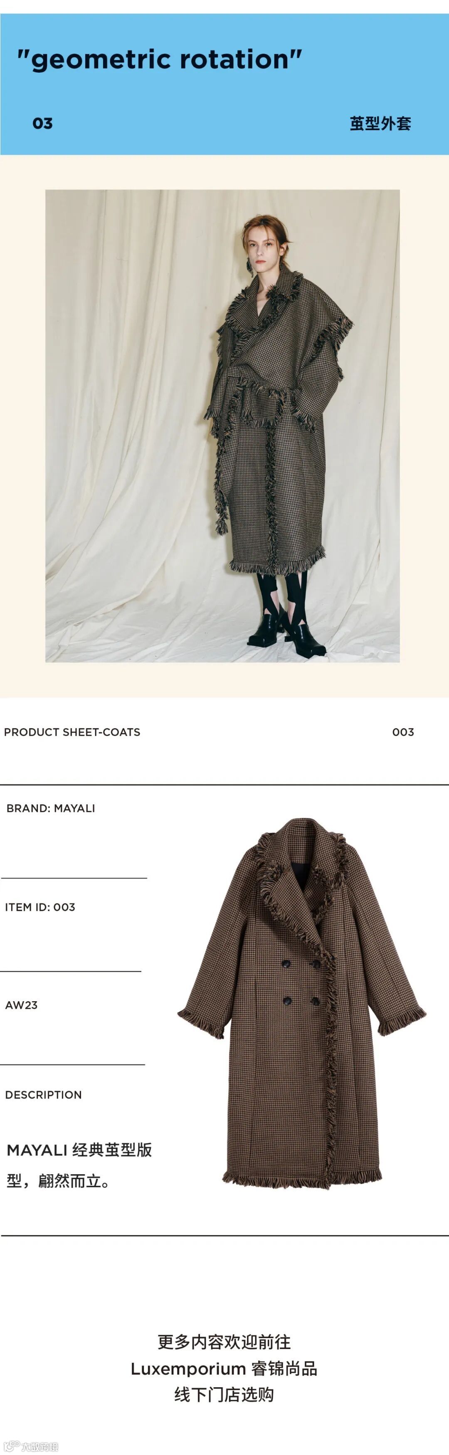Click the PRODUCT SHEET-COATS heading
Screen dimensions: 449x1455
coord(72,732)
